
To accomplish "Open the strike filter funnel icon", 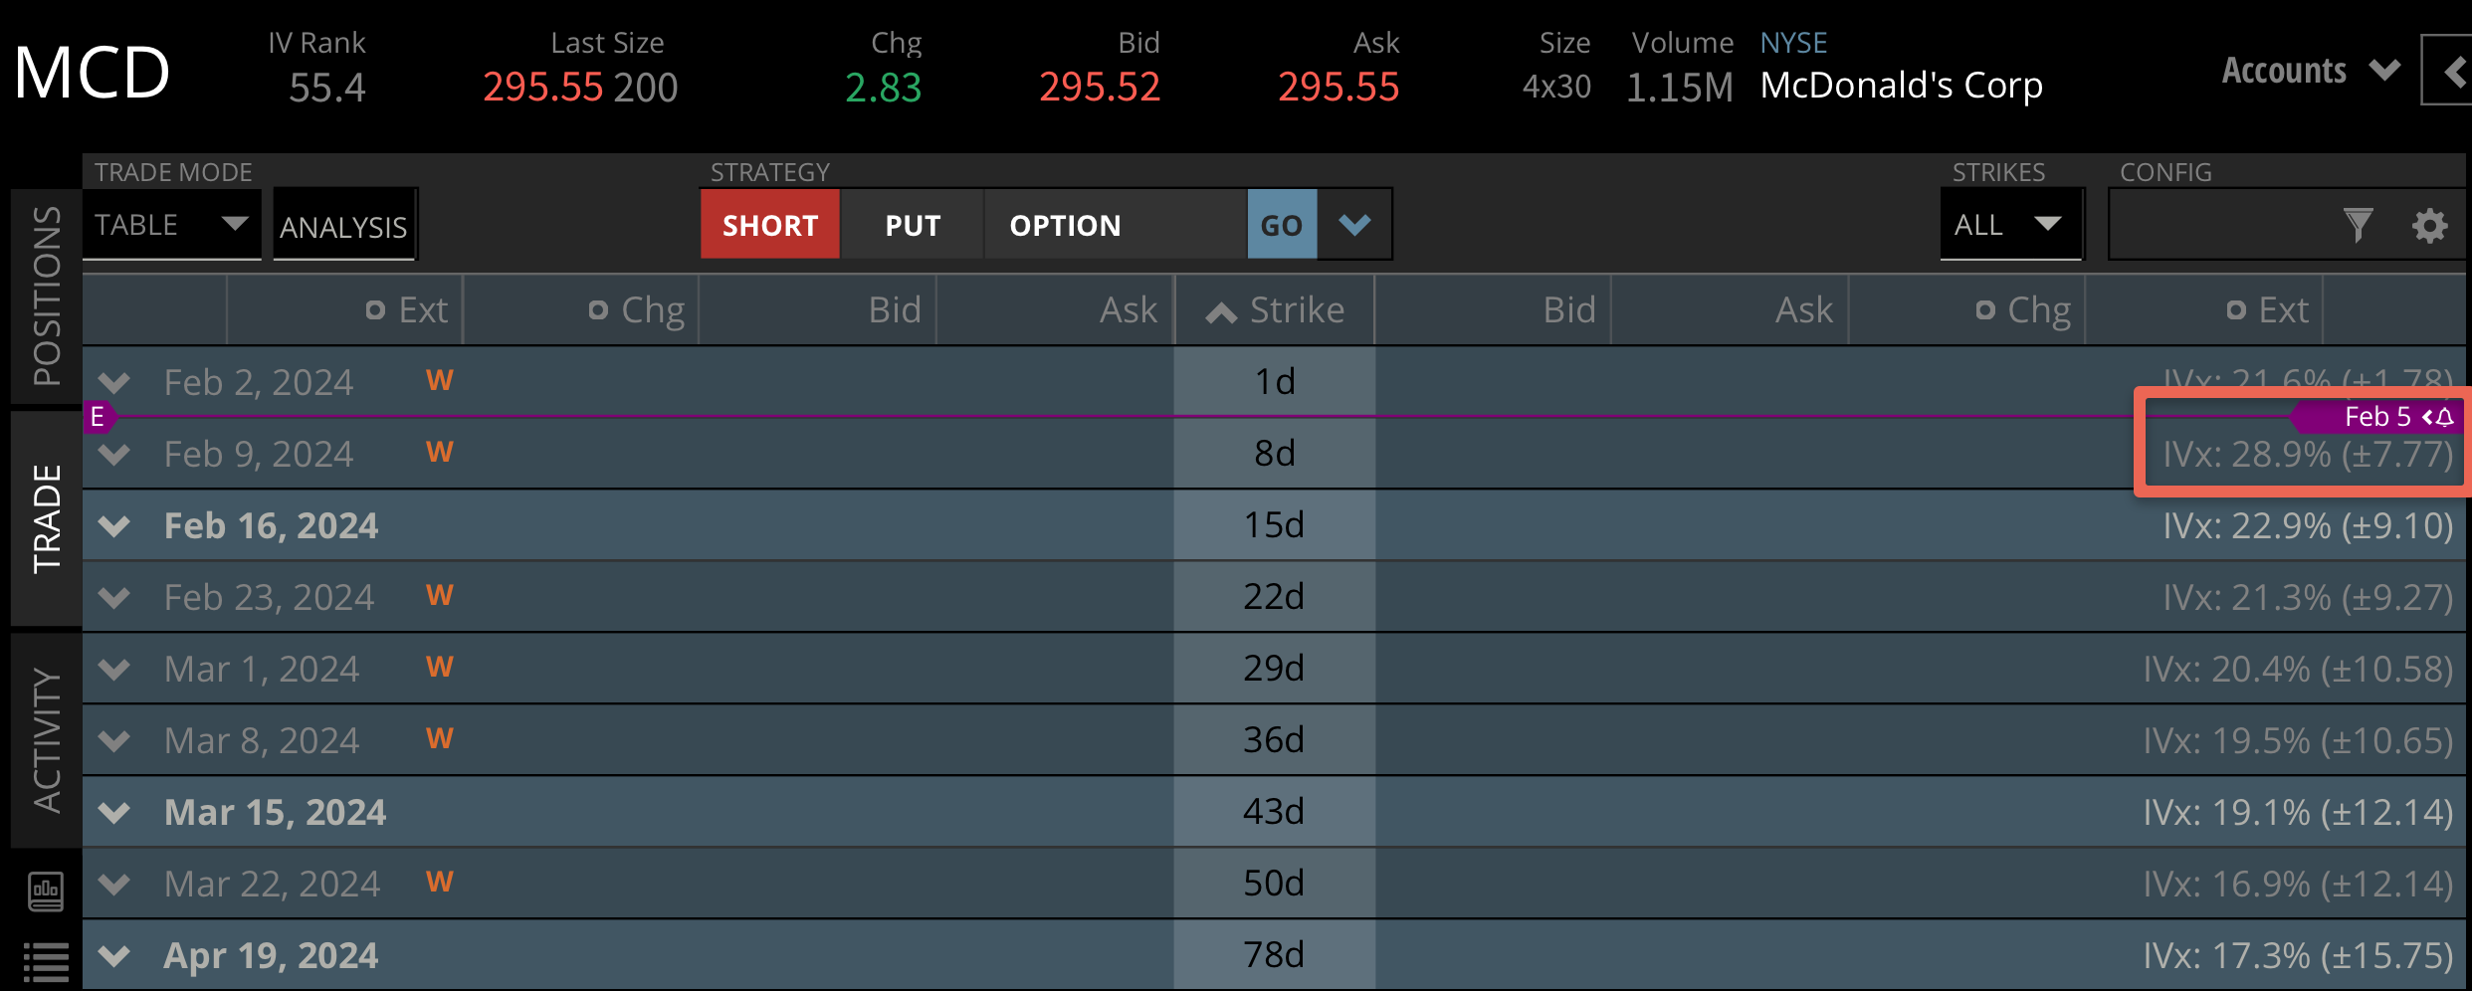I will click(2358, 226).
